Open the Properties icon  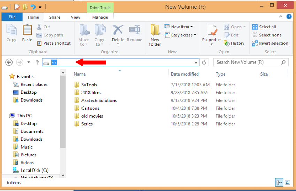(x=212, y=30)
